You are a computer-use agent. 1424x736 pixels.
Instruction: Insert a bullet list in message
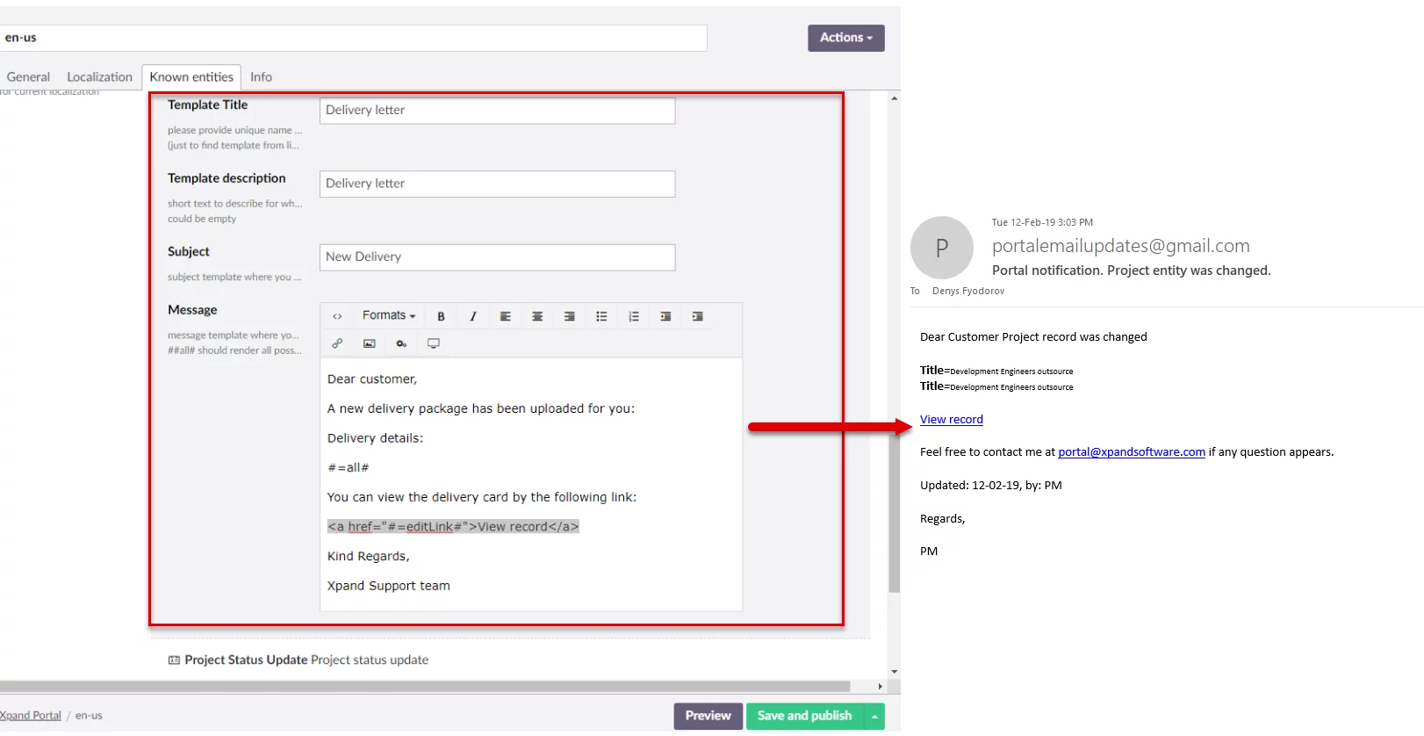pos(601,316)
